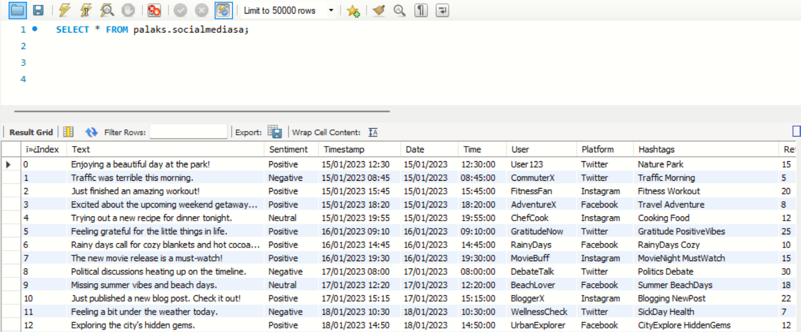Viewport: 801px width, 332px height.
Task: Click the User column header
Action: click(x=542, y=150)
